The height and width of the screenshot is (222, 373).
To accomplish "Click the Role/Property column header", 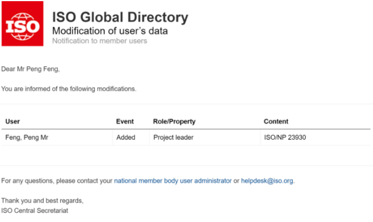I will click(174, 122).
